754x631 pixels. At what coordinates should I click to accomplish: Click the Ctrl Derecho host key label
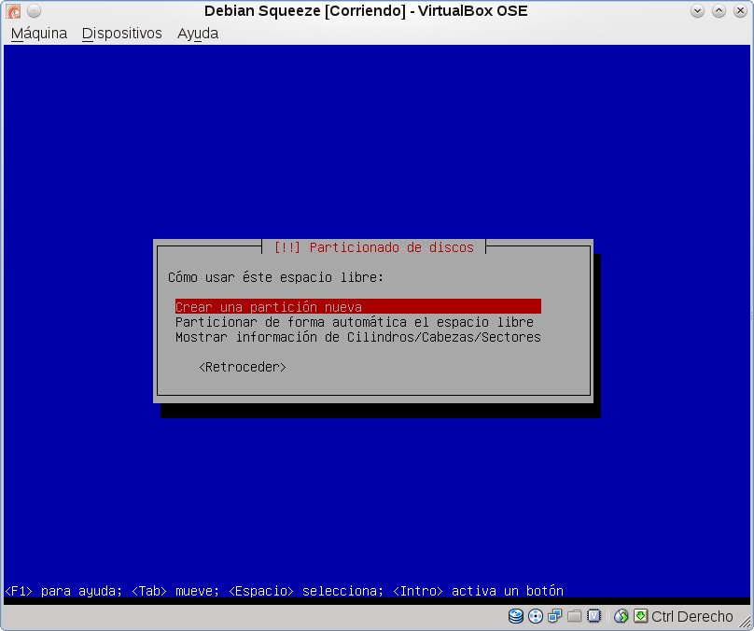click(692, 616)
